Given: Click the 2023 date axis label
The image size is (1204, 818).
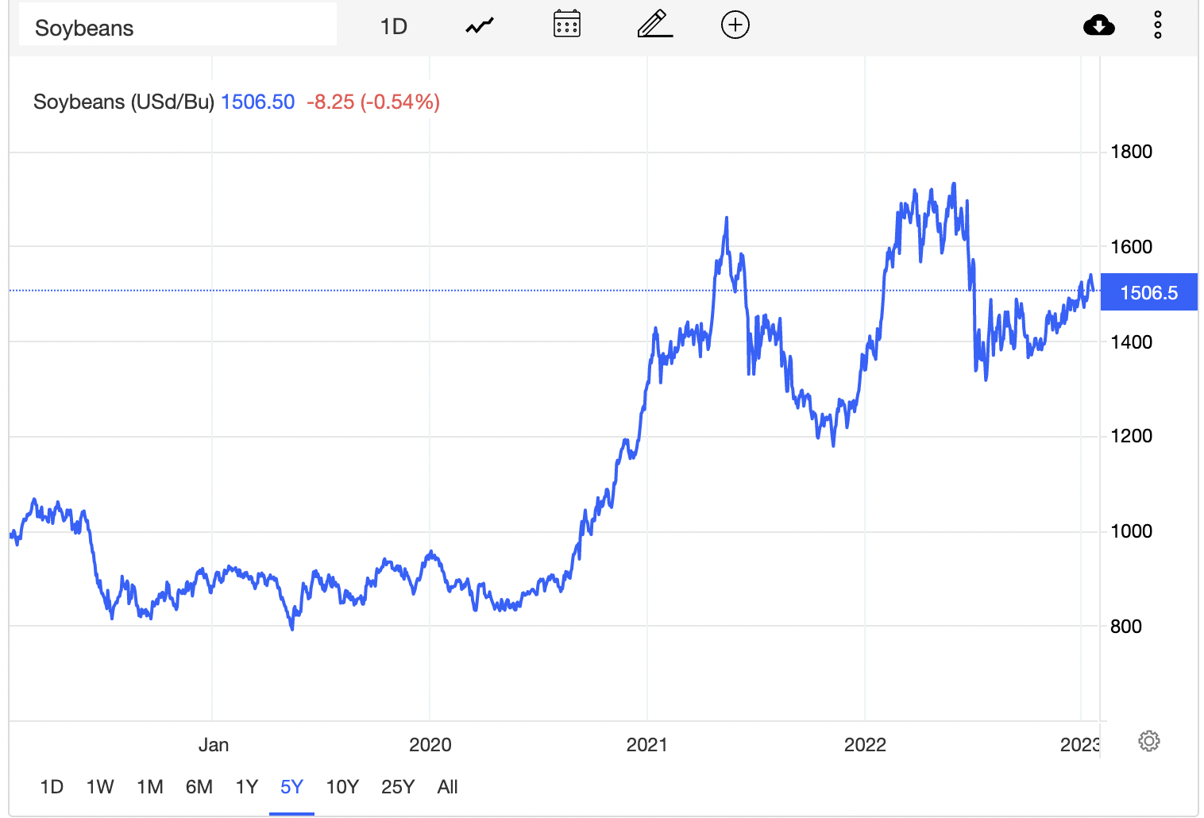Looking at the screenshot, I should pos(1080,745).
